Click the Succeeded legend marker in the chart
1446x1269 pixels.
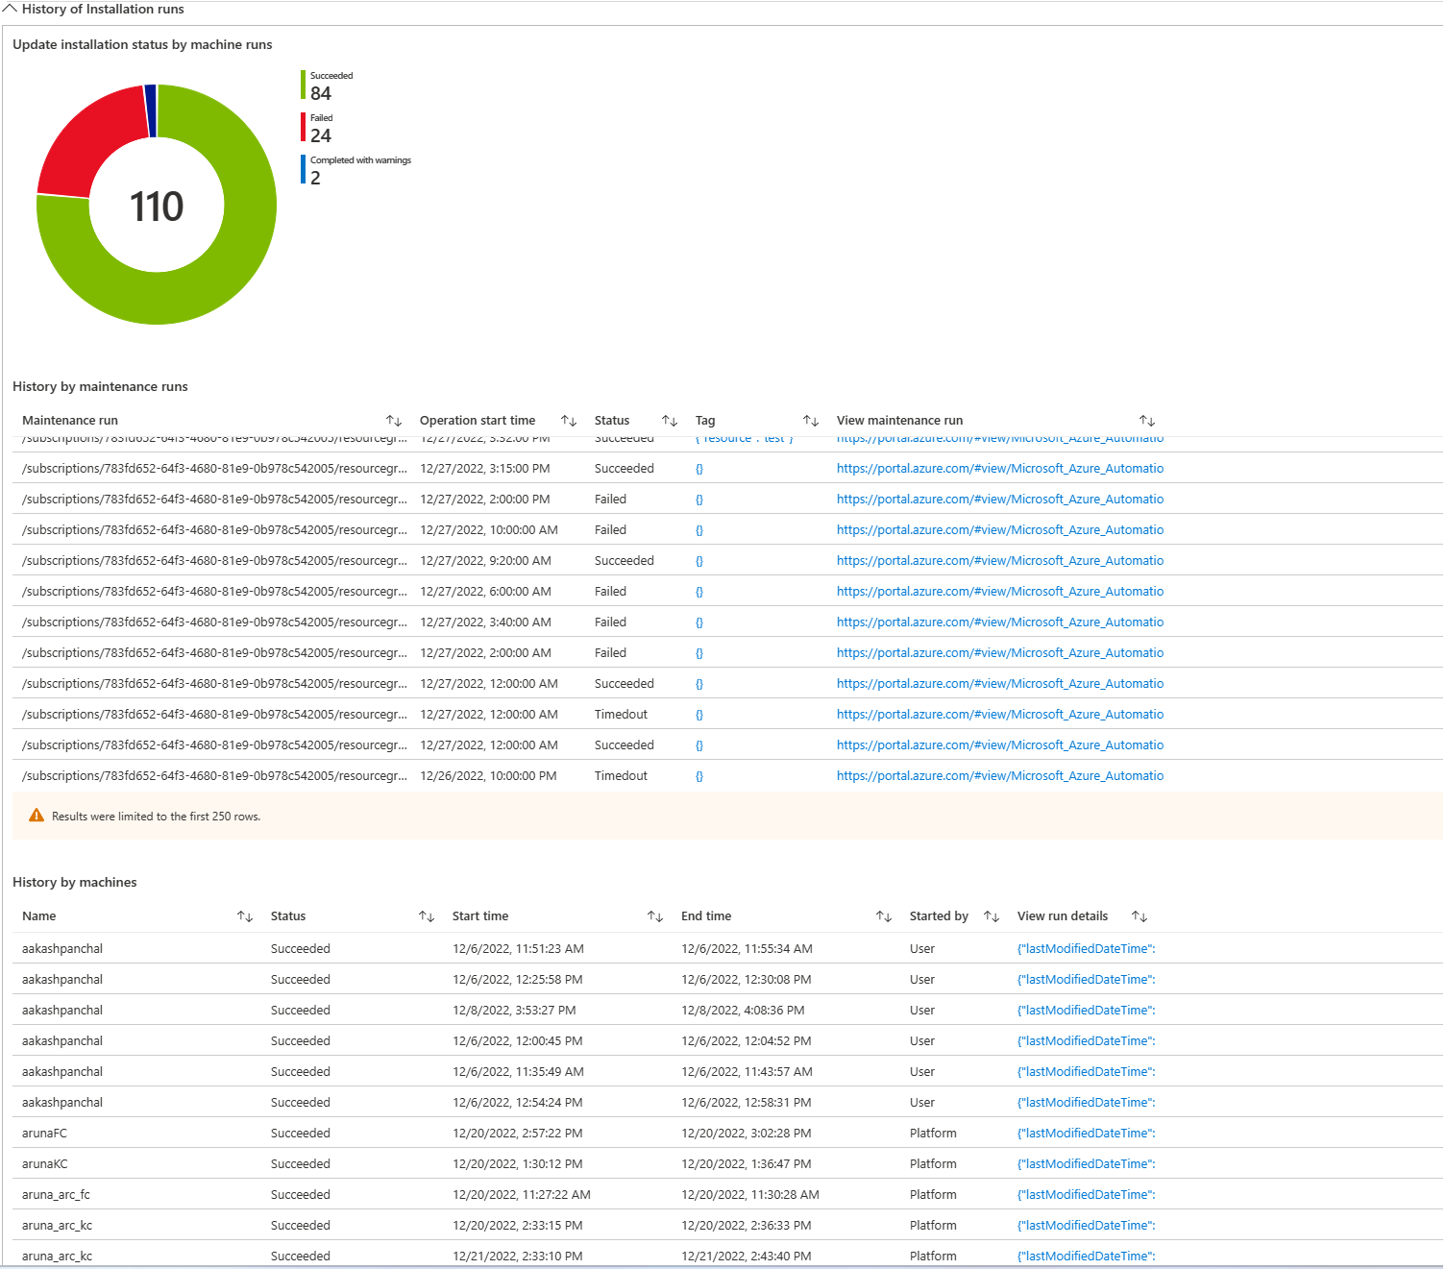[x=304, y=85]
